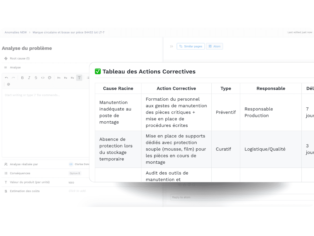Open page 'Marque circulaire et bosse sur pièce S4432'
Image resolution: width=314 pixels, height=236 pixels.
pyautogui.click(x=68, y=32)
